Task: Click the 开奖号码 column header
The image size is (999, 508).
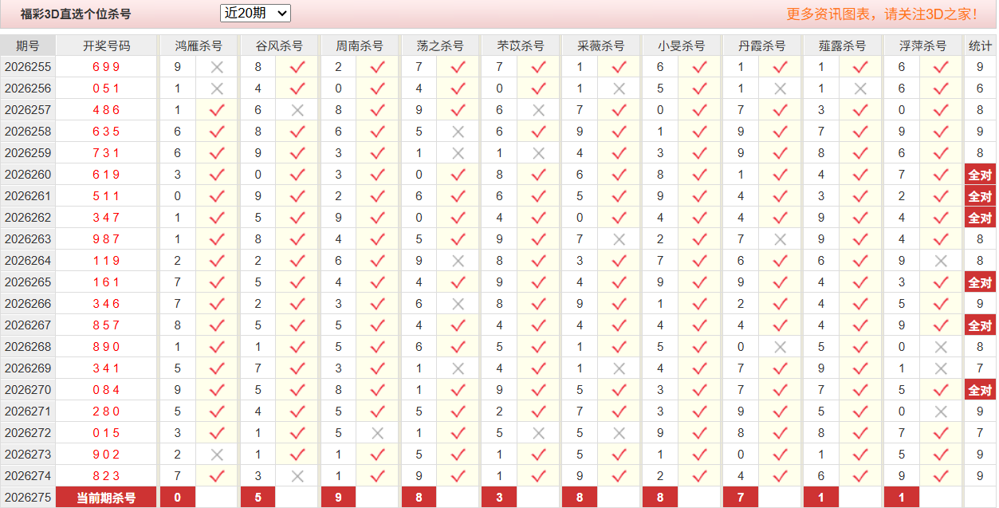Action: pyautogui.click(x=107, y=45)
